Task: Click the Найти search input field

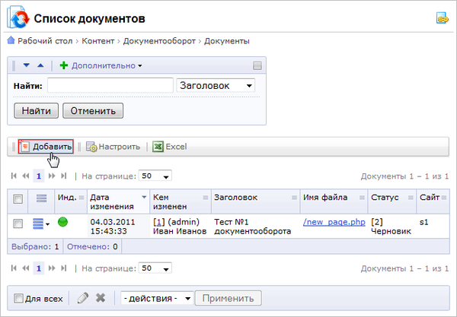Action: click(110, 86)
